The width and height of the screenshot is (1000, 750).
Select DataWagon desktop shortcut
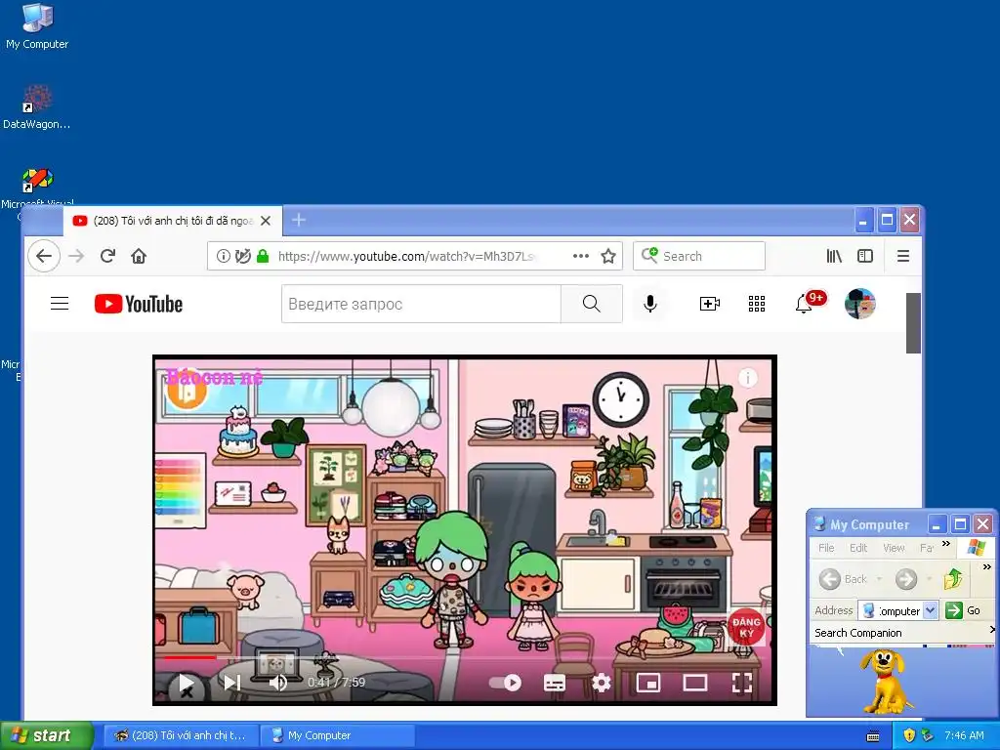click(37, 107)
